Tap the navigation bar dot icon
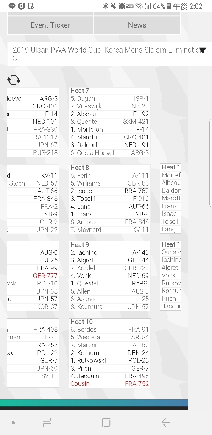 pos(13,423)
